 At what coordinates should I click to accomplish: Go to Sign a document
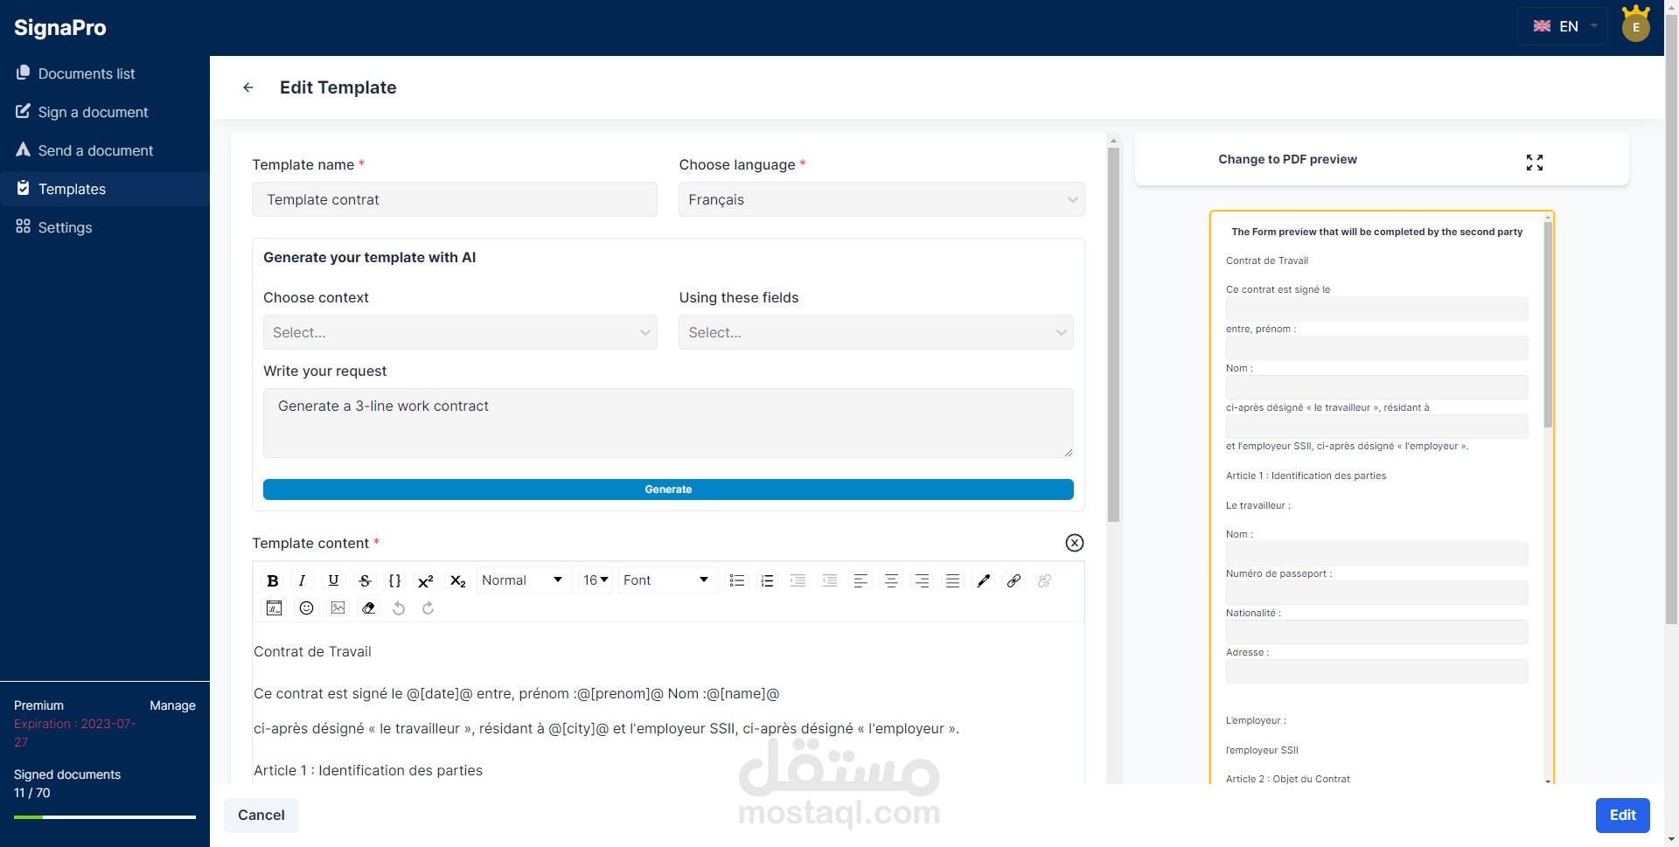tap(105, 112)
